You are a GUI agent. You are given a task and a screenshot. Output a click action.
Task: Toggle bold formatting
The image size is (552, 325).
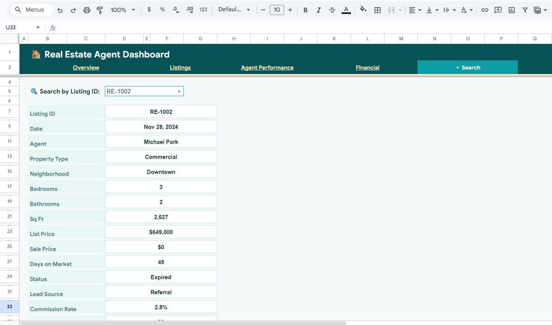point(305,9)
